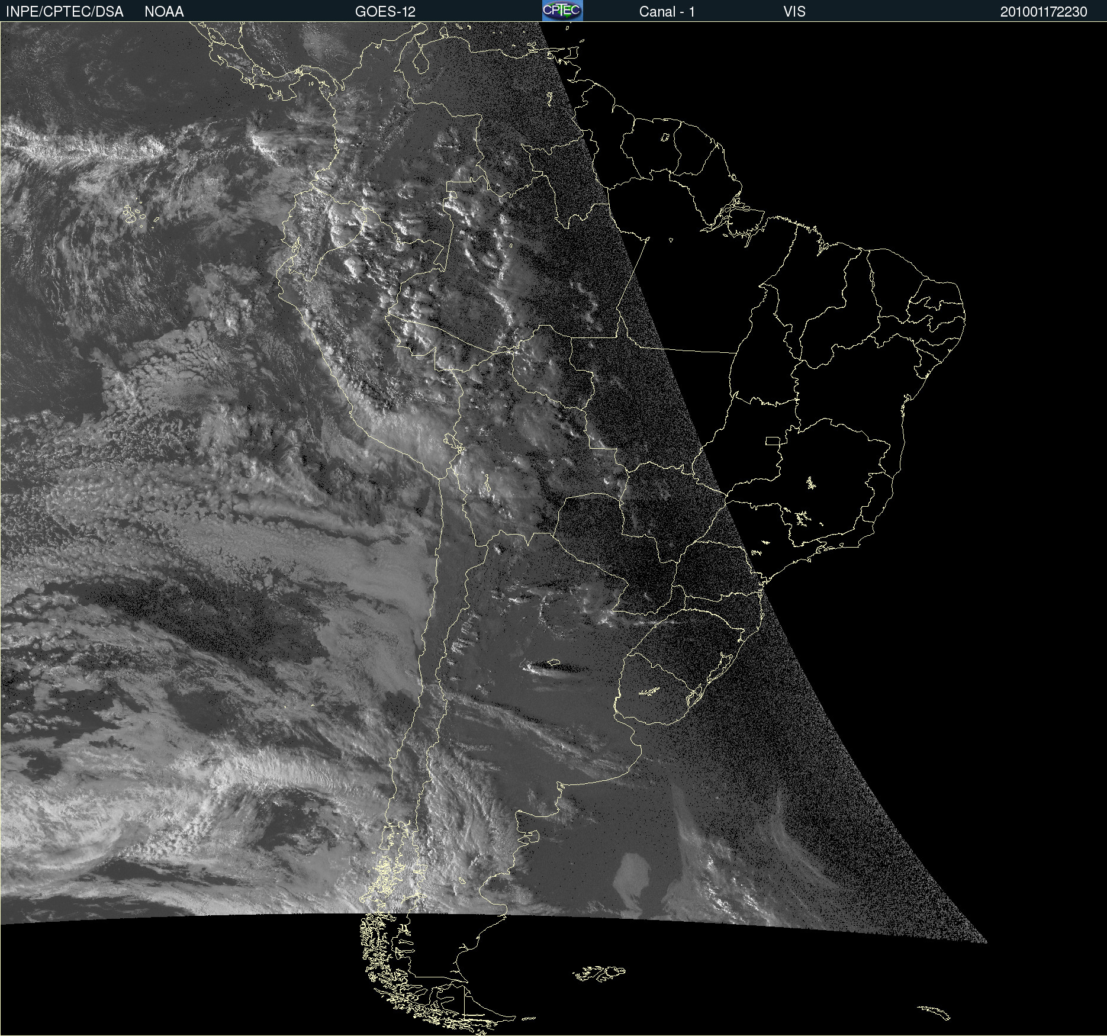Click the GOES-12 satellite cloud image

tap(553, 529)
